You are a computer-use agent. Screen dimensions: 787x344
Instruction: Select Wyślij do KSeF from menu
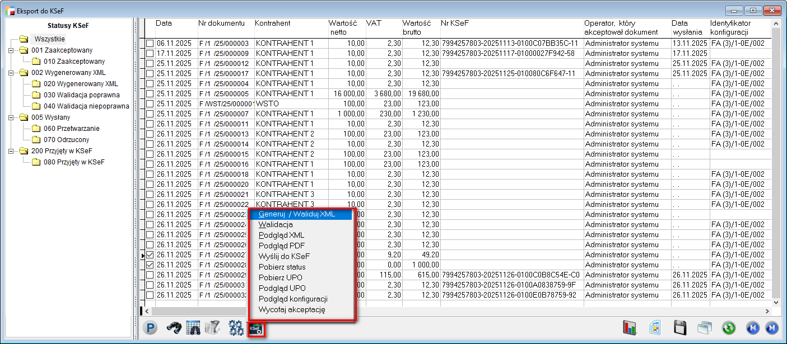(284, 256)
